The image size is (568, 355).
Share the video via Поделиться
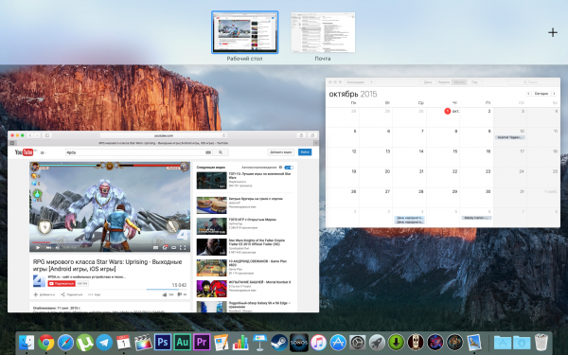pos(72,294)
